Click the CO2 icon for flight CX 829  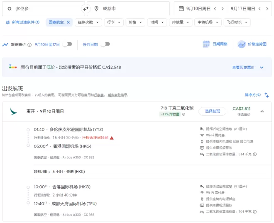(x=202, y=155)
